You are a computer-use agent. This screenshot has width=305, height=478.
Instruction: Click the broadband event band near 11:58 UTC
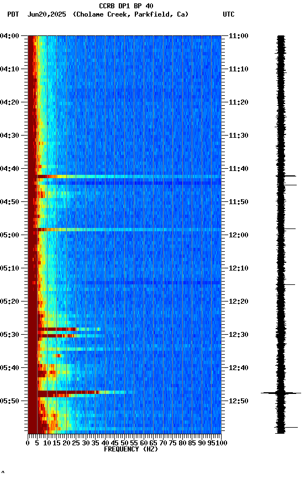point(129,230)
